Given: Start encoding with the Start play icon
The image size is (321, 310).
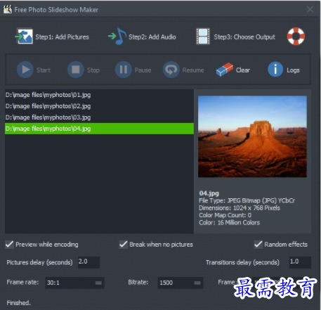Looking at the screenshot, I should [25, 70].
